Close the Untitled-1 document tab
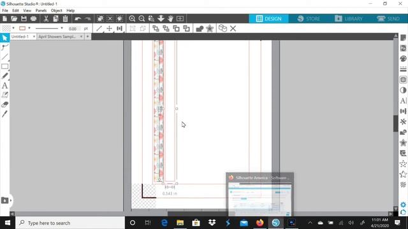 point(34,37)
